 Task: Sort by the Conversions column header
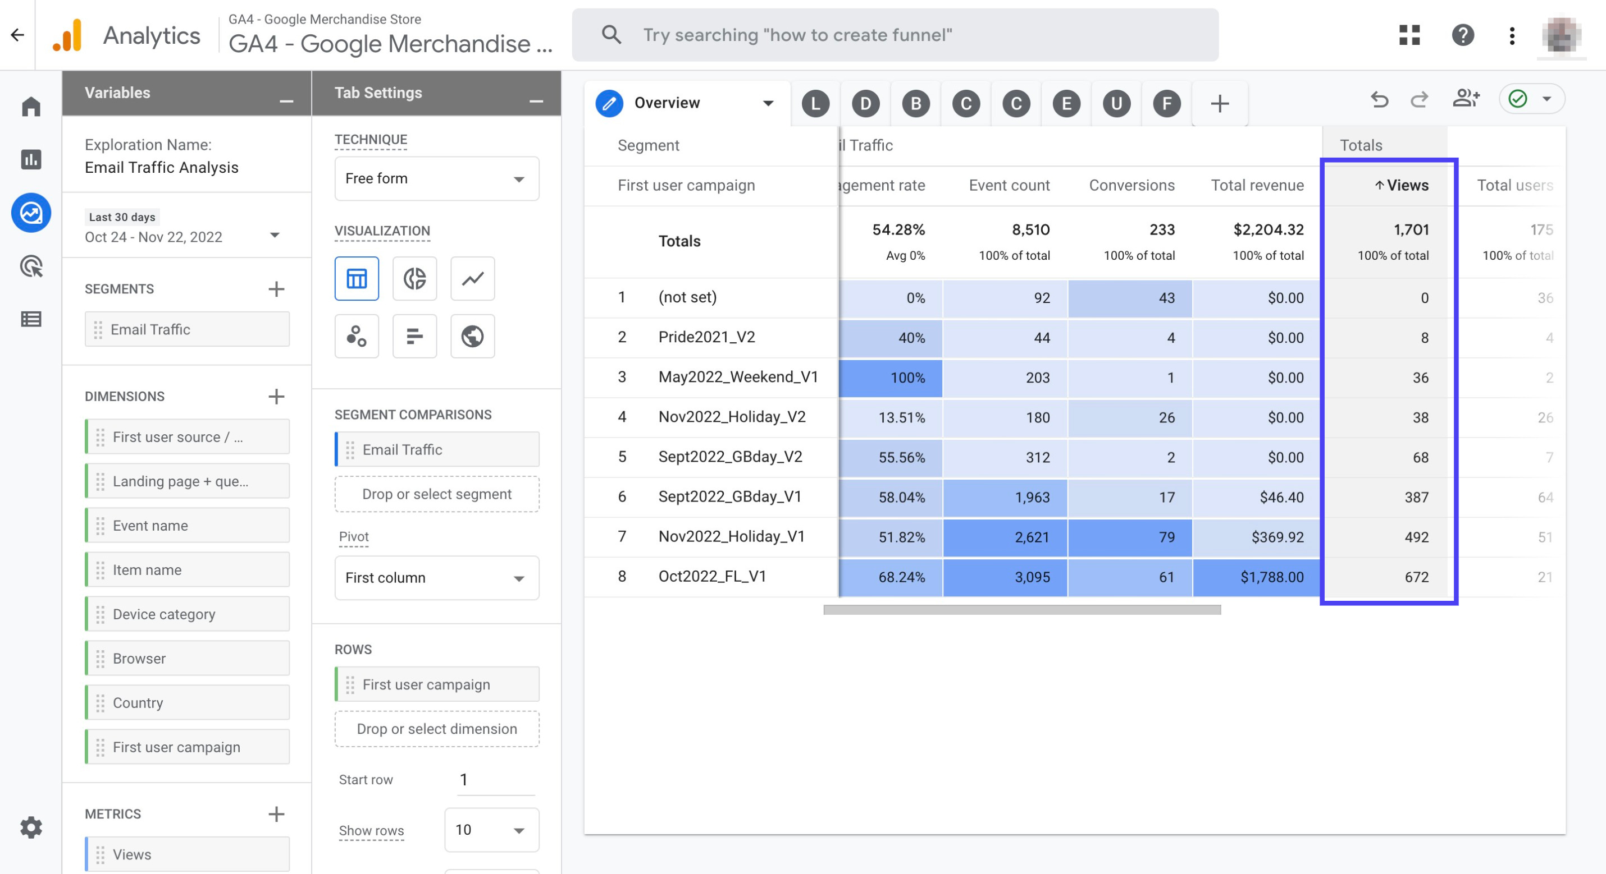(1131, 185)
